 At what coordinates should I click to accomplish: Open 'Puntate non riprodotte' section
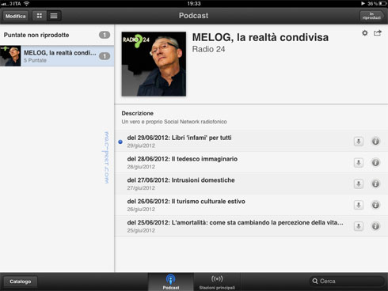(57, 35)
